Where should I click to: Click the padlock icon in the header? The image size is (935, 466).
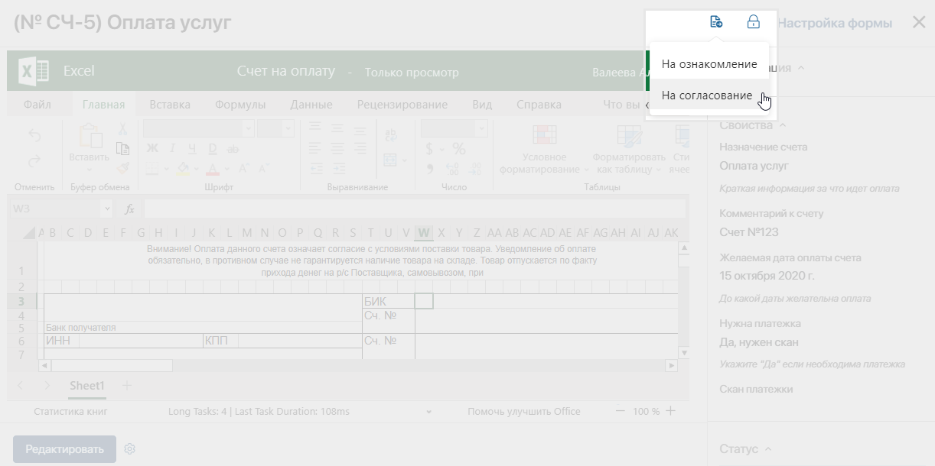(x=754, y=22)
